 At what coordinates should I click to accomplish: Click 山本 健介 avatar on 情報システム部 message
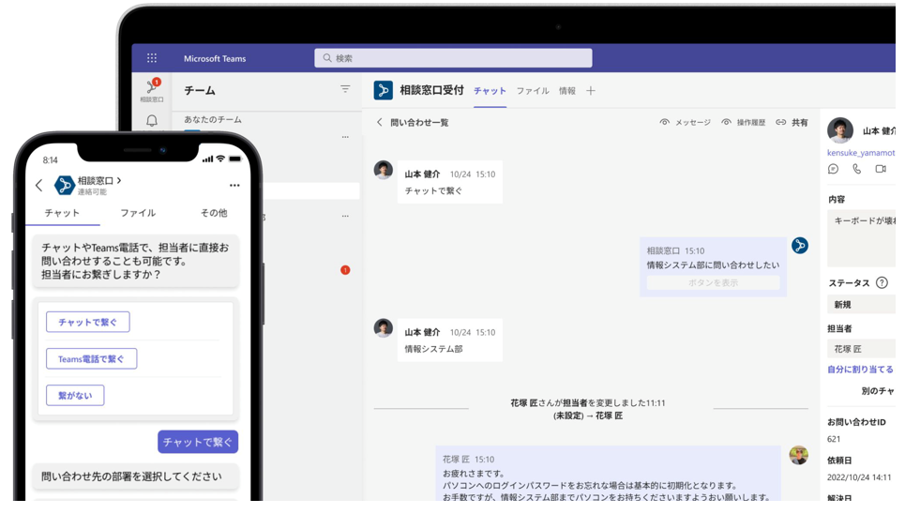384,328
